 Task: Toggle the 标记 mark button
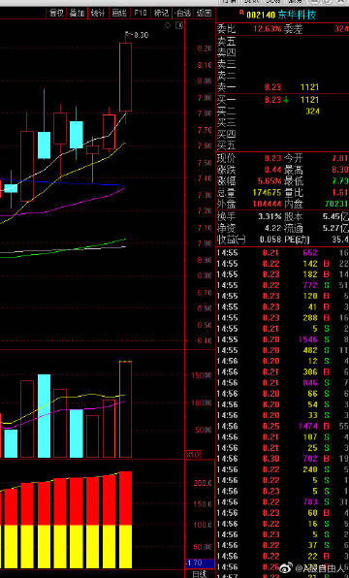(162, 14)
